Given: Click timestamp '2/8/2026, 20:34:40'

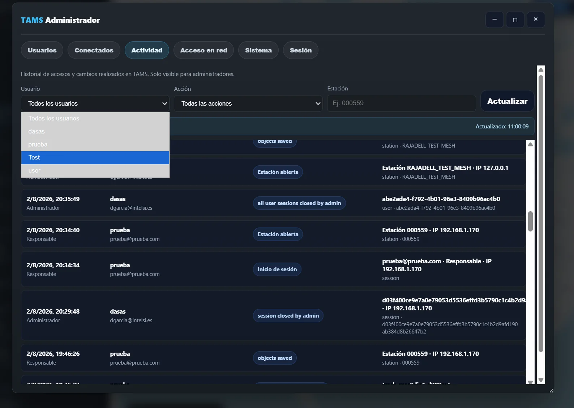Looking at the screenshot, I should click(53, 230).
